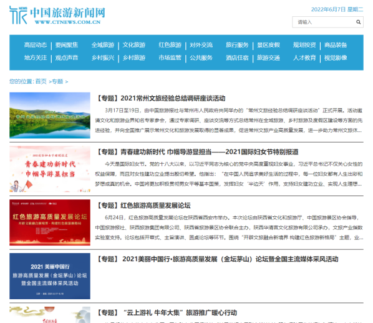The image size is (373, 323).
Task: Open the 高层动态 menu item
Action: 36,45
